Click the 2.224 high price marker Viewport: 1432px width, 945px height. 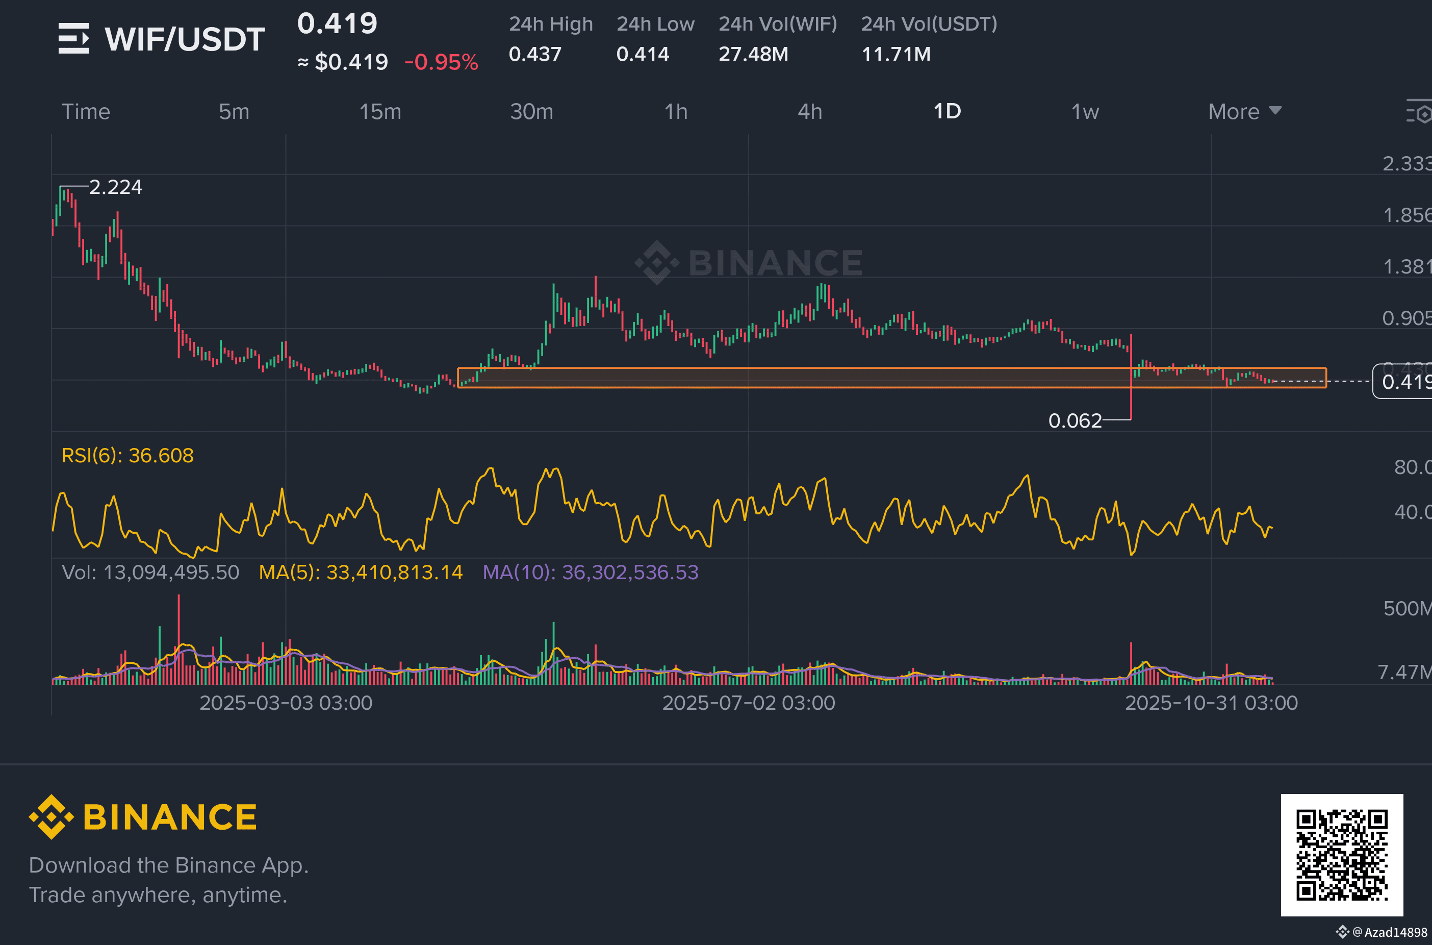pyautogui.click(x=115, y=187)
